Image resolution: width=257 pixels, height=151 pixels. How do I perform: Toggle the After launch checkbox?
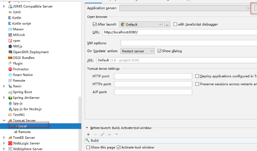point(95,24)
